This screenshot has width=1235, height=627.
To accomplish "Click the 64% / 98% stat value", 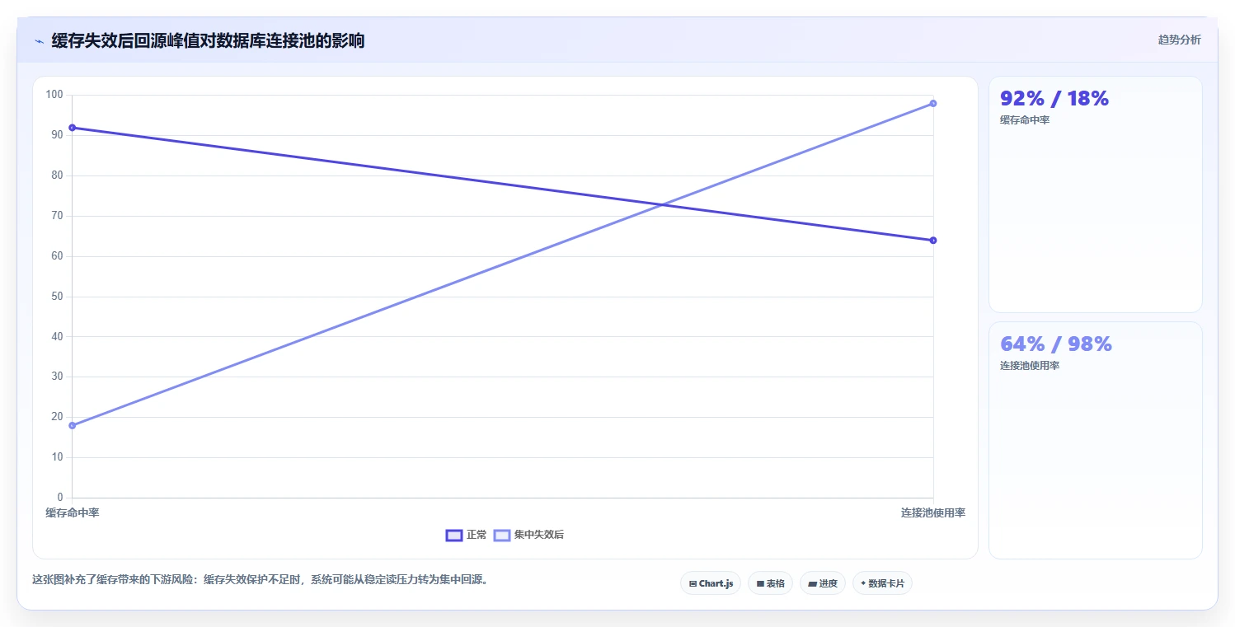I will click(1056, 344).
